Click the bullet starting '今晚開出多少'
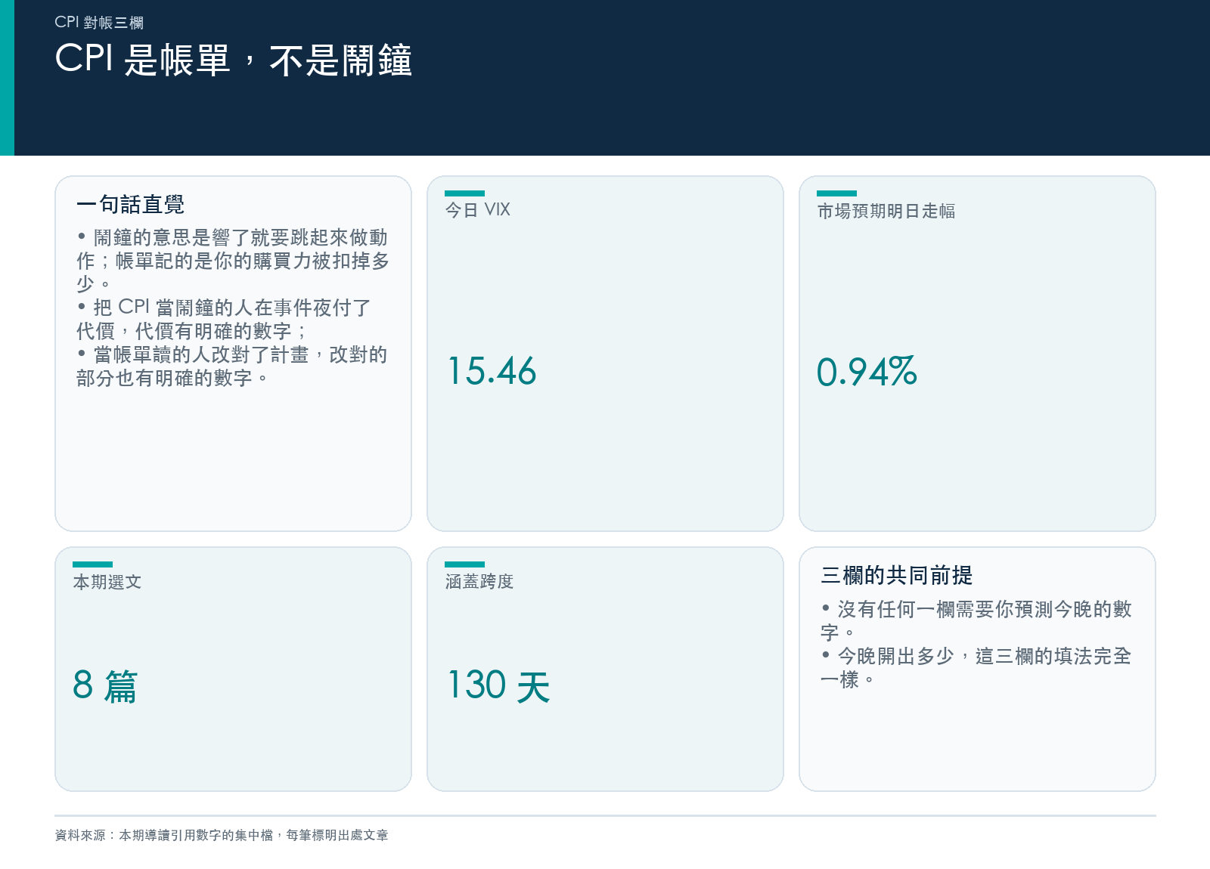 coord(976,667)
